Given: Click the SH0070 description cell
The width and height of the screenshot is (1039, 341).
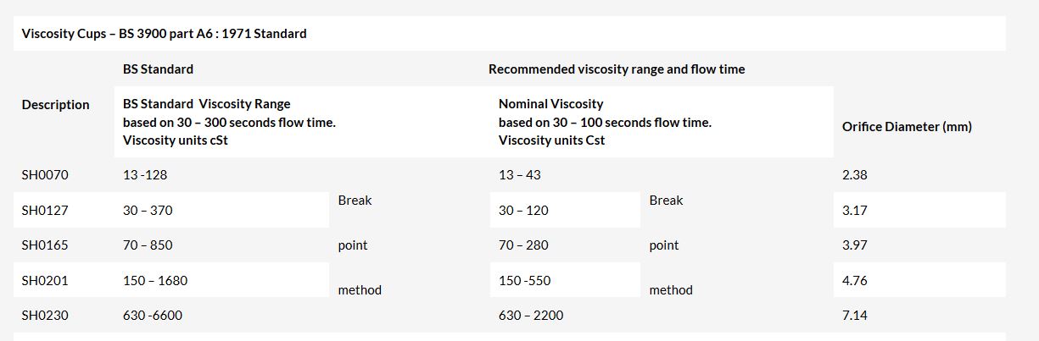Looking at the screenshot, I should (x=45, y=175).
